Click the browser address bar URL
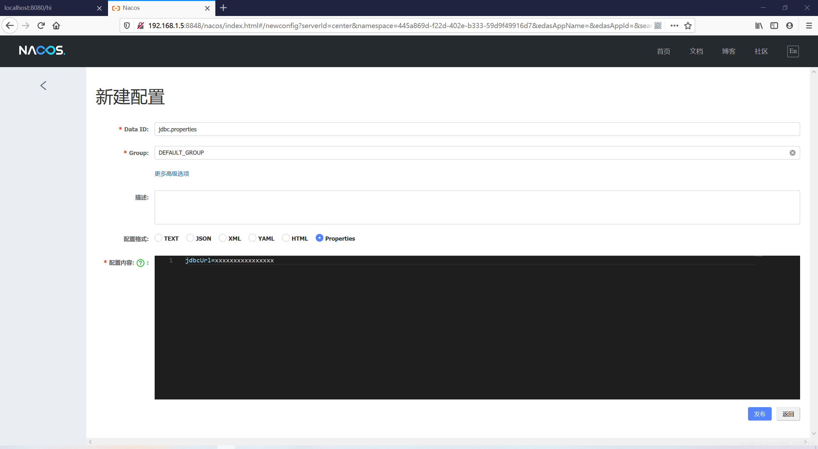818x449 pixels. [x=399, y=26]
